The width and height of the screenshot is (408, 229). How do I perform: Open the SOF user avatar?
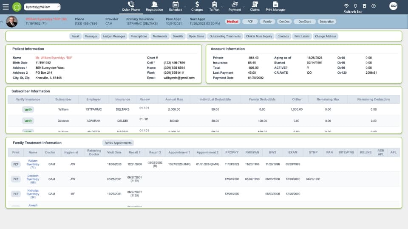tap(394, 6)
